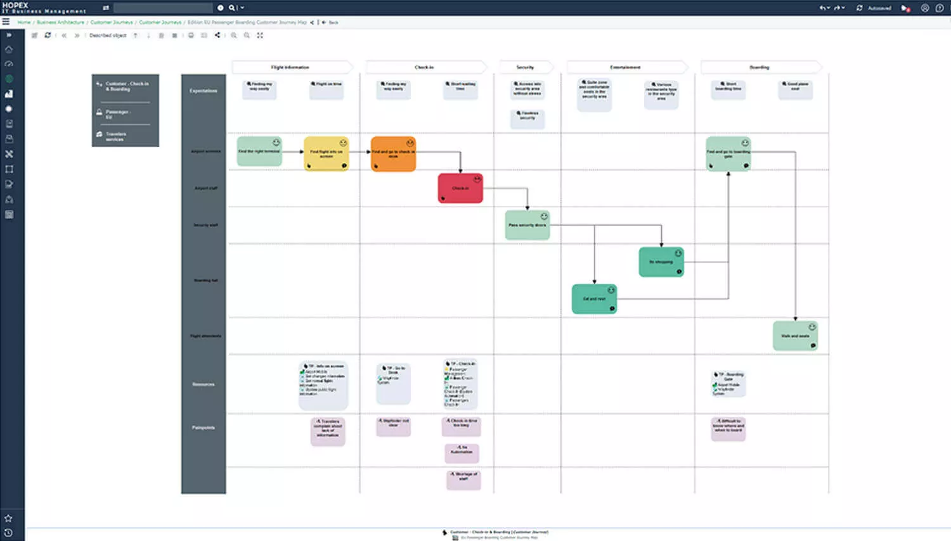Open undo history dropdown

tap(829, 8)
